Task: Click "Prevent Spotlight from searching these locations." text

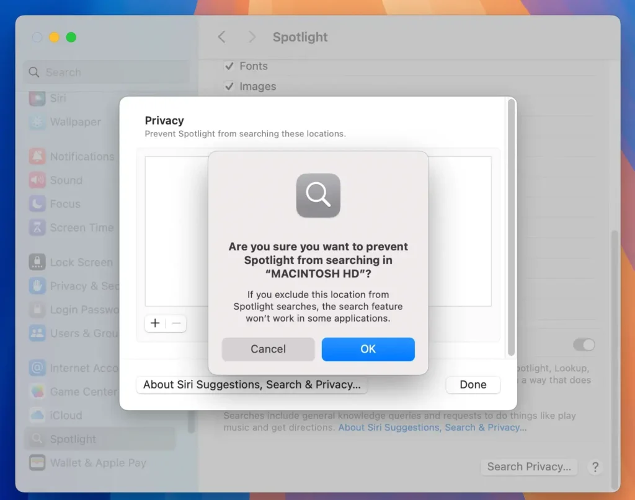Action: click(x=246, y=134)
